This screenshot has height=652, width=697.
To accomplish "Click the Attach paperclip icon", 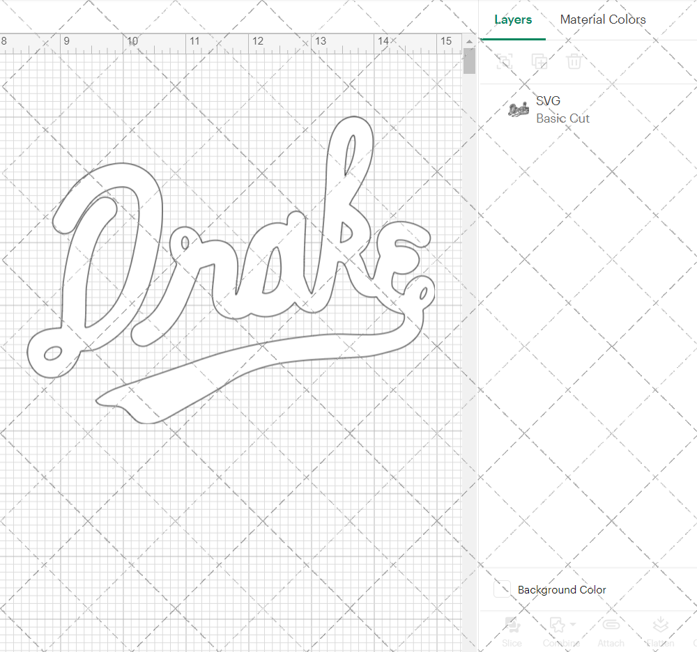I will click(x=611, y=625).
